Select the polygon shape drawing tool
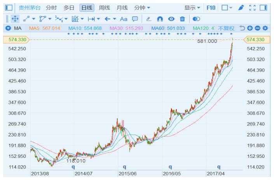Viewport: 274px width, 180px height. tap(42, 19)
